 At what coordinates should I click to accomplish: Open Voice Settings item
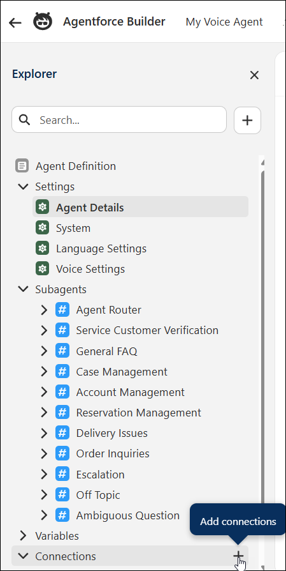pos(90,269)
